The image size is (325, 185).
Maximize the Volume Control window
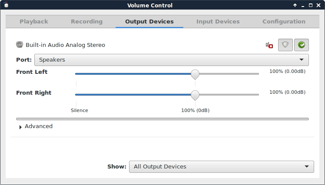pyautogui.click(x=310, y=5)
